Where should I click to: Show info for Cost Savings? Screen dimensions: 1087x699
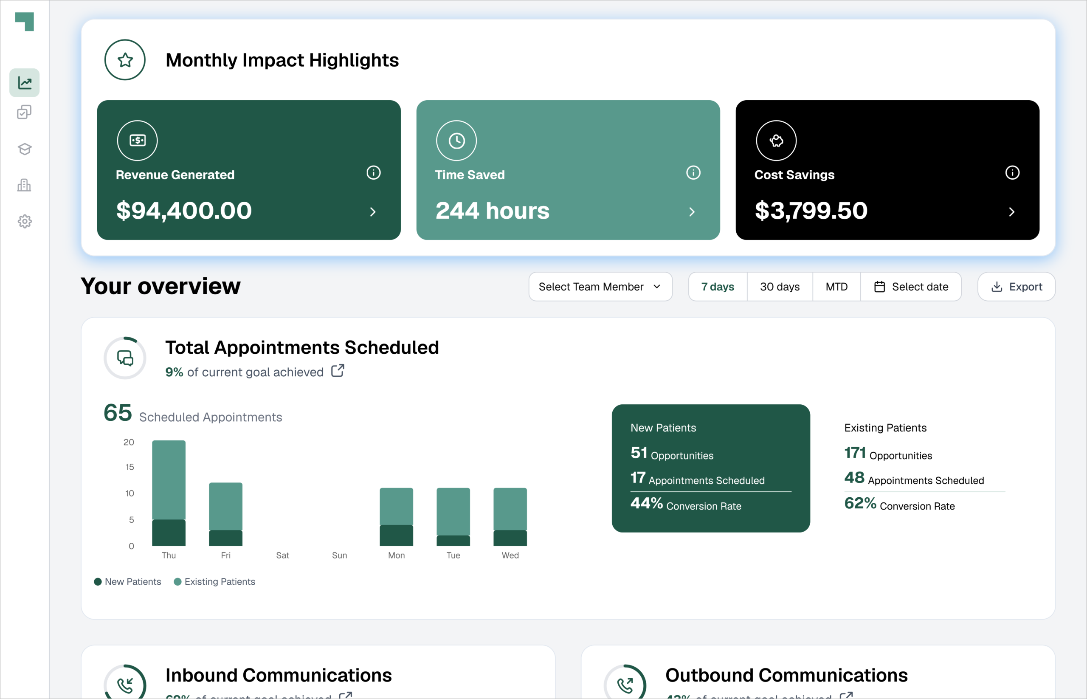pos(1012,172)
